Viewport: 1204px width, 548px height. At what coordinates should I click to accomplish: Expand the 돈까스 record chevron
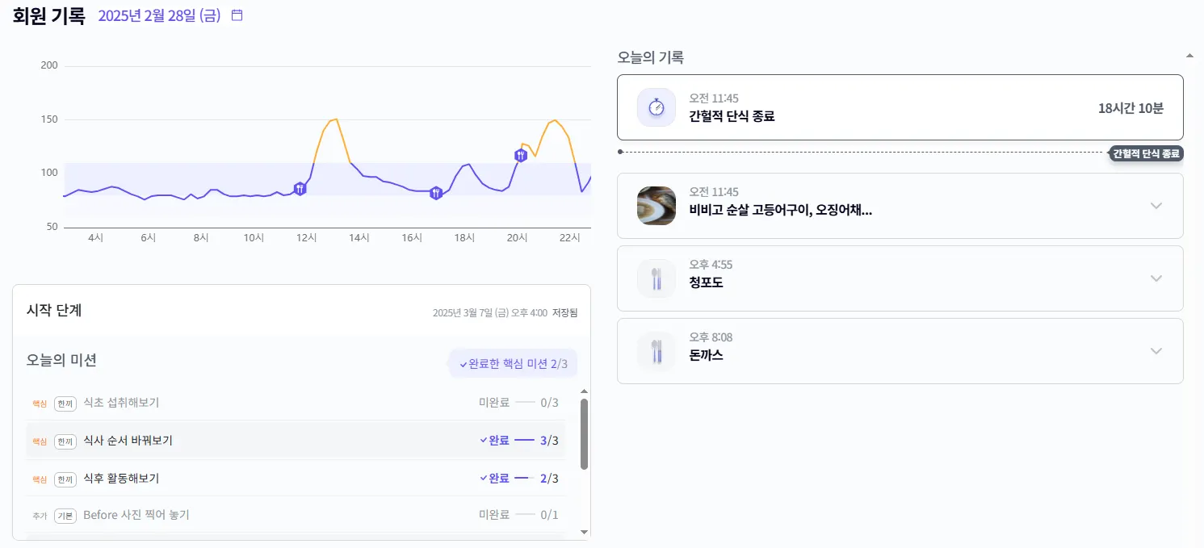pyautogui.click(x=1156, y=351)
